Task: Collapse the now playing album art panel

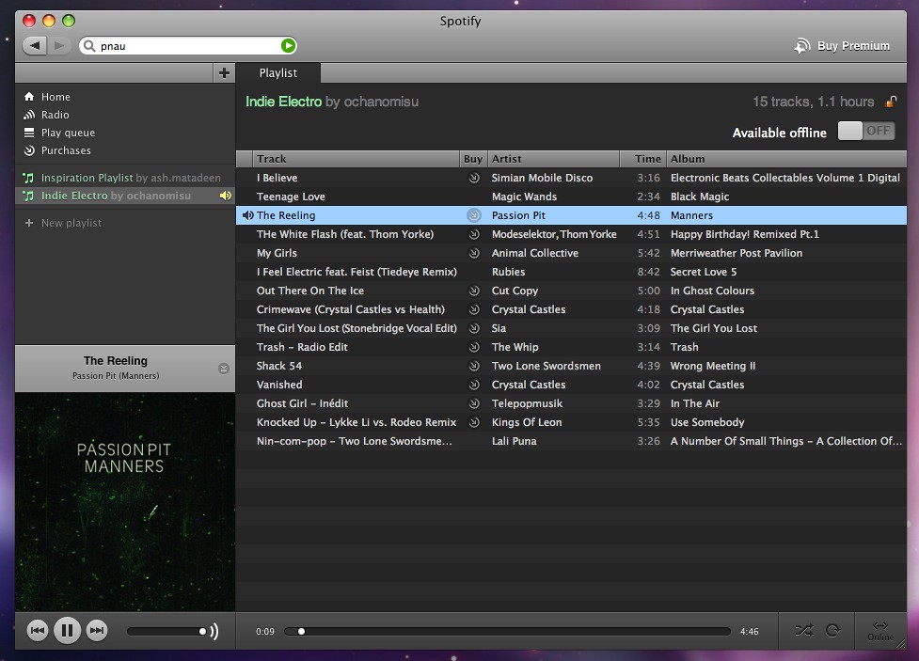Action: pos(223,369)
